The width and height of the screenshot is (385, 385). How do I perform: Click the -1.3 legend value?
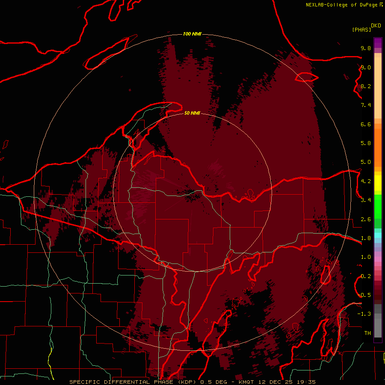(x=364, y=314)
